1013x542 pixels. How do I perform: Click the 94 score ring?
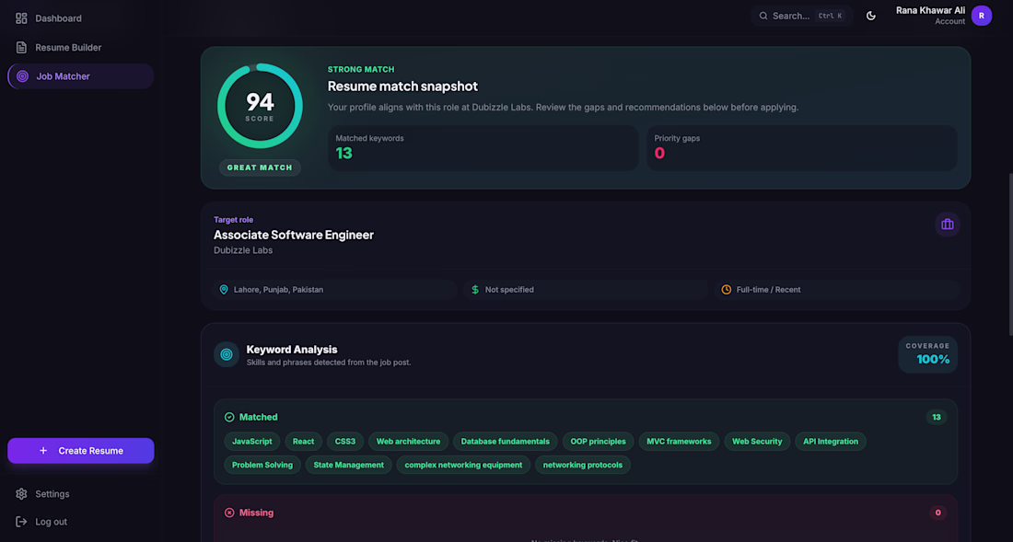pyautogui.click(x=260, y=106)
